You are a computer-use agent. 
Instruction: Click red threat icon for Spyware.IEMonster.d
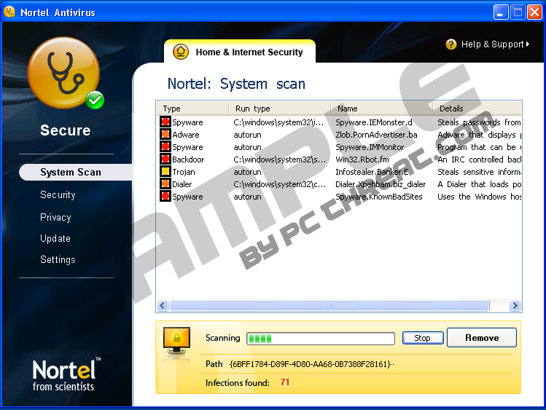coord(165,122)
